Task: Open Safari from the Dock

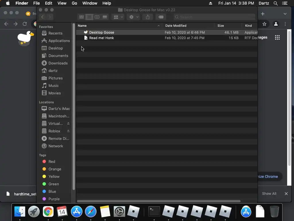Action: coord(90,212)
